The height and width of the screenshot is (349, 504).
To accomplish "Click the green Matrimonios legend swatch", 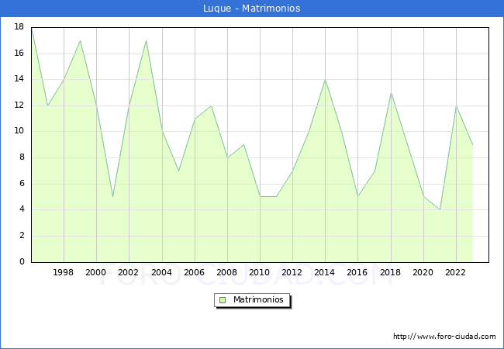I will tap(222, 300).
